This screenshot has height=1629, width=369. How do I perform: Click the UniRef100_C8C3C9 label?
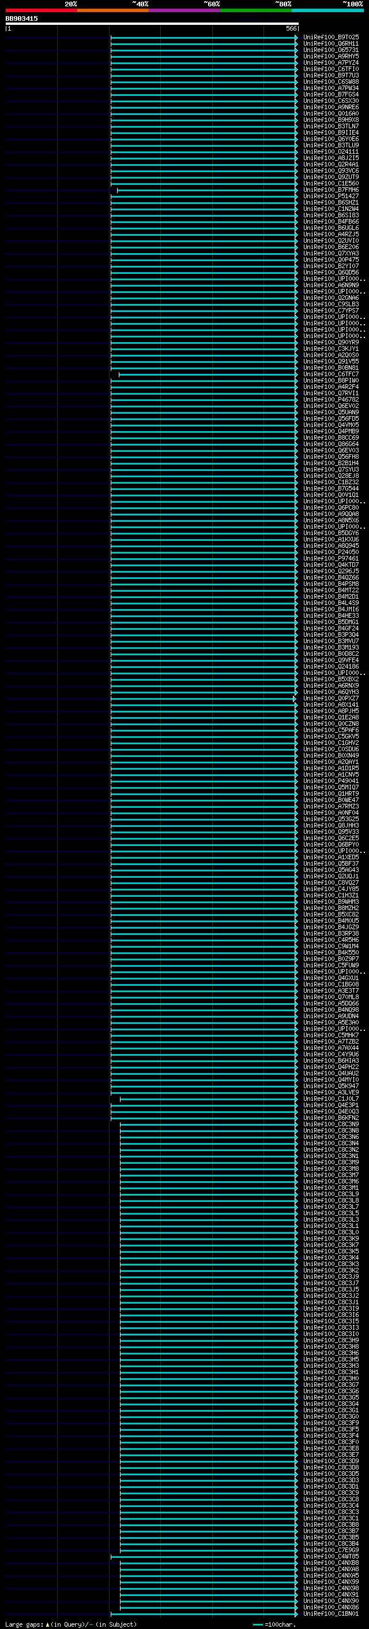pos(330,1493)
